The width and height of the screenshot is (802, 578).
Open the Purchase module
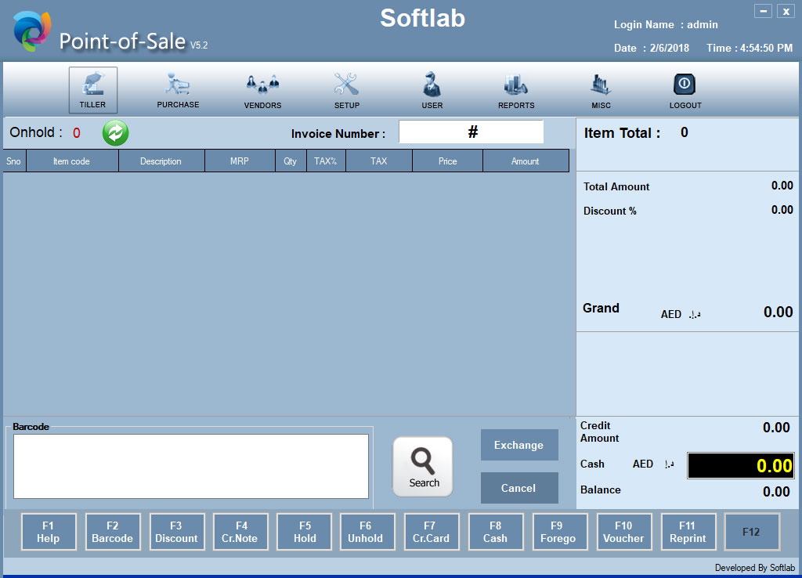[178, 89]
